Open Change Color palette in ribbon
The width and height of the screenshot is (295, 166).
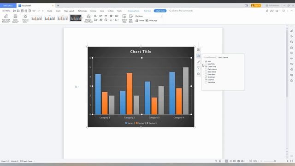25,18
